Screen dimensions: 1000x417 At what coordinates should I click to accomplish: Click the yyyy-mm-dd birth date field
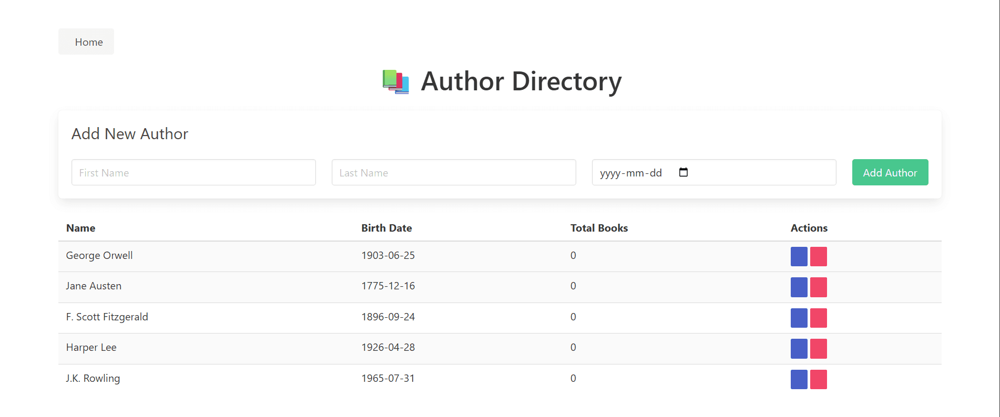pos(714,172)
